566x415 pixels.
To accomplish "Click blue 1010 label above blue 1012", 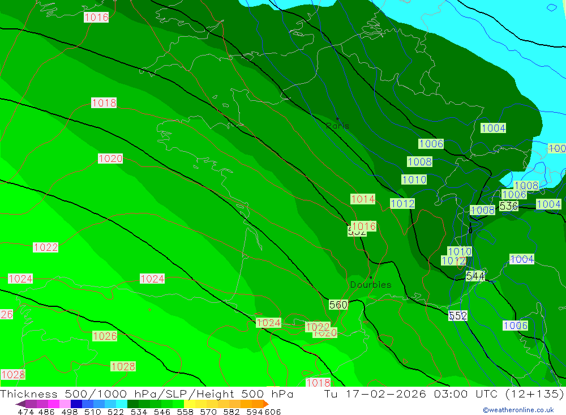I will (x=460, y=251).
